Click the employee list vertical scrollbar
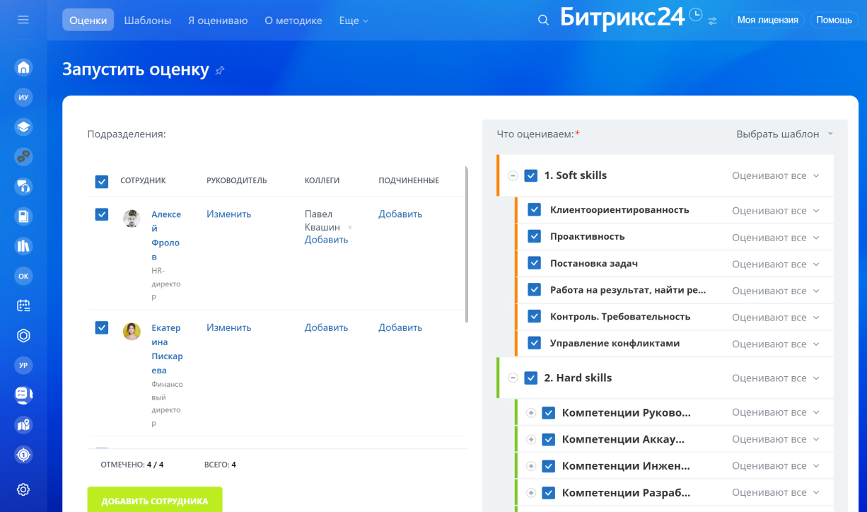Image resolution: width=867 pixels, height=512 pixels. 466,244
